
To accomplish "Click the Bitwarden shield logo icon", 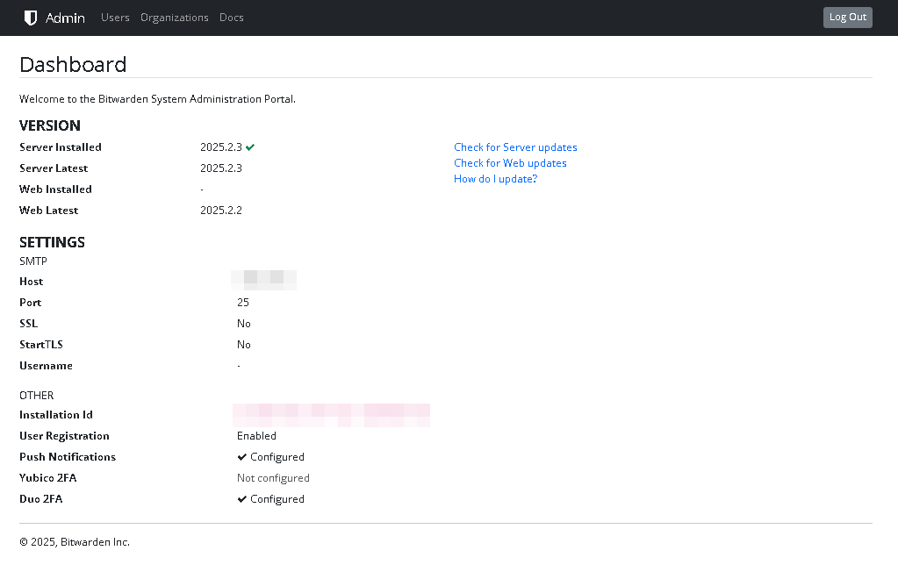I will [x=31, y=18].
